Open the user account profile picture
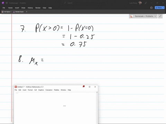 click(140, 3)
